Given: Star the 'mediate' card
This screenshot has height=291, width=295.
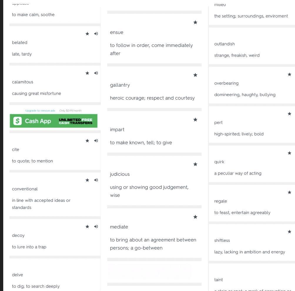Looking at the screenshot, I should pyautogui.click(x=195, y=217).
